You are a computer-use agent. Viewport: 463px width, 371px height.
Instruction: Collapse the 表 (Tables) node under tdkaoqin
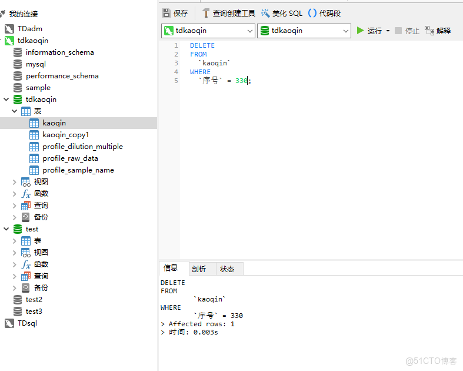click(x=14, y=111)
